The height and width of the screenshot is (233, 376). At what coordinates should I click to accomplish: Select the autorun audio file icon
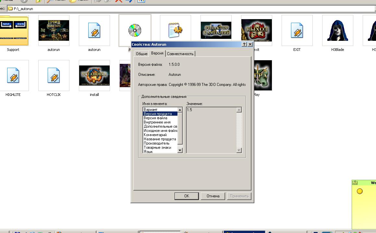tap(94, 30)
